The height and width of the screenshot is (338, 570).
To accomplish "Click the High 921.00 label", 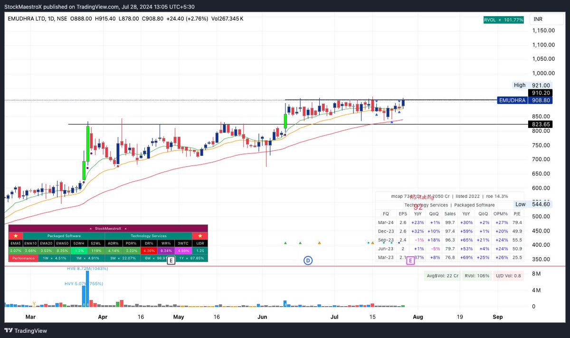I will click(x=532, y=85).
